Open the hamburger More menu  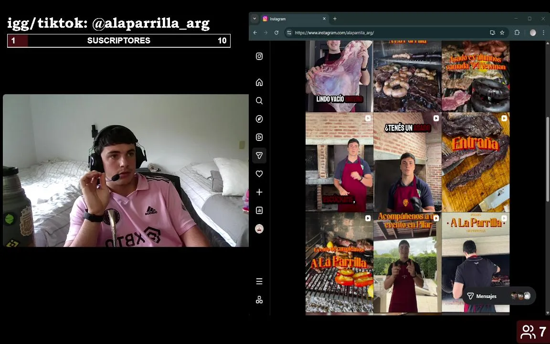[x=259, y=281]
